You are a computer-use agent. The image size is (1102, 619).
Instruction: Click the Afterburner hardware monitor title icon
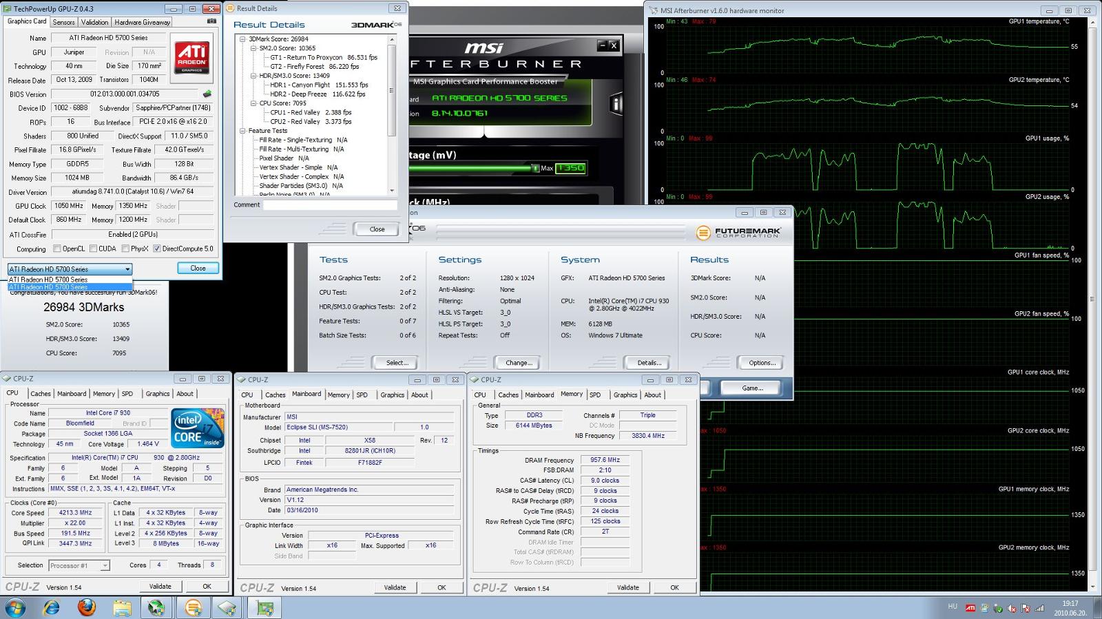click(x=653, y=10)
